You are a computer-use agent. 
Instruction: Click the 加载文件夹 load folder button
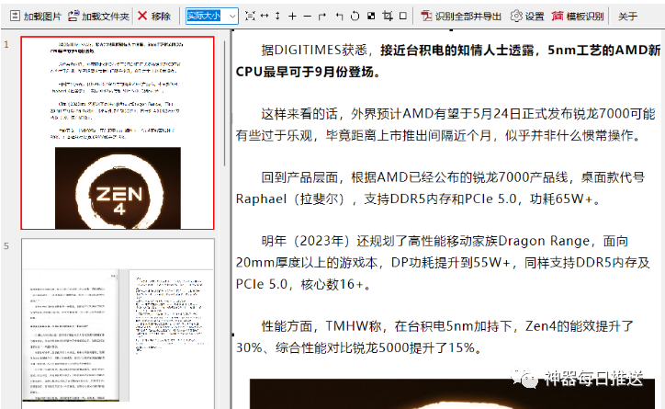click(99, 17)
